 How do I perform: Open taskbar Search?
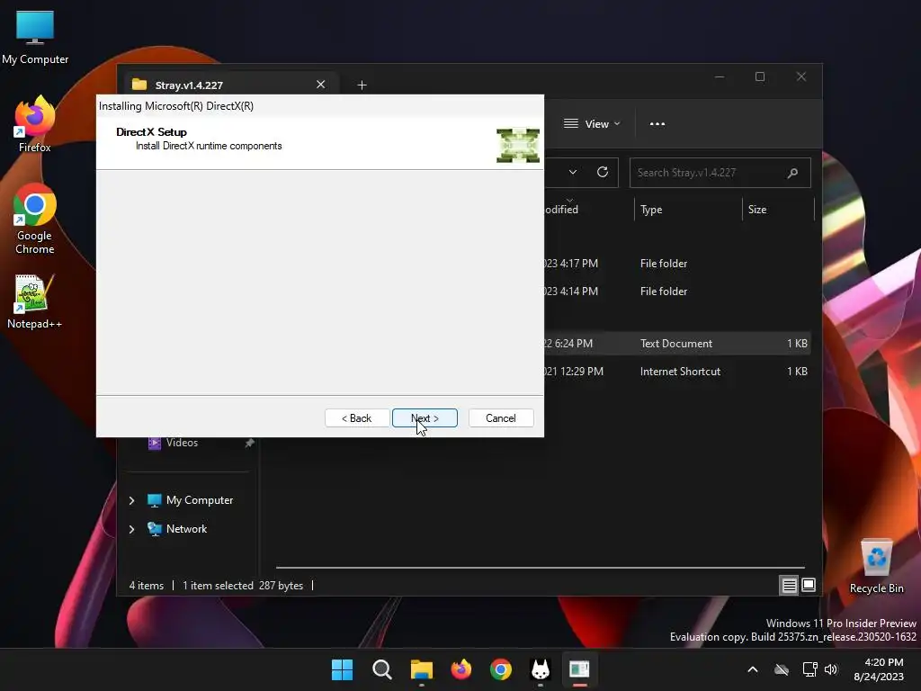click(381, 669)
